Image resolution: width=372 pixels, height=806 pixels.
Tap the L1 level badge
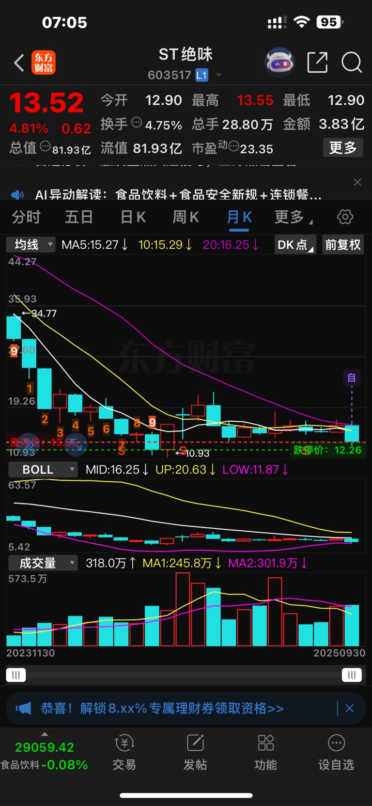[x=201, y=75]
